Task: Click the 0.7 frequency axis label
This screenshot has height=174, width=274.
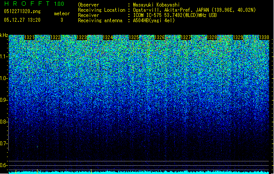Action: click(3, 144)
